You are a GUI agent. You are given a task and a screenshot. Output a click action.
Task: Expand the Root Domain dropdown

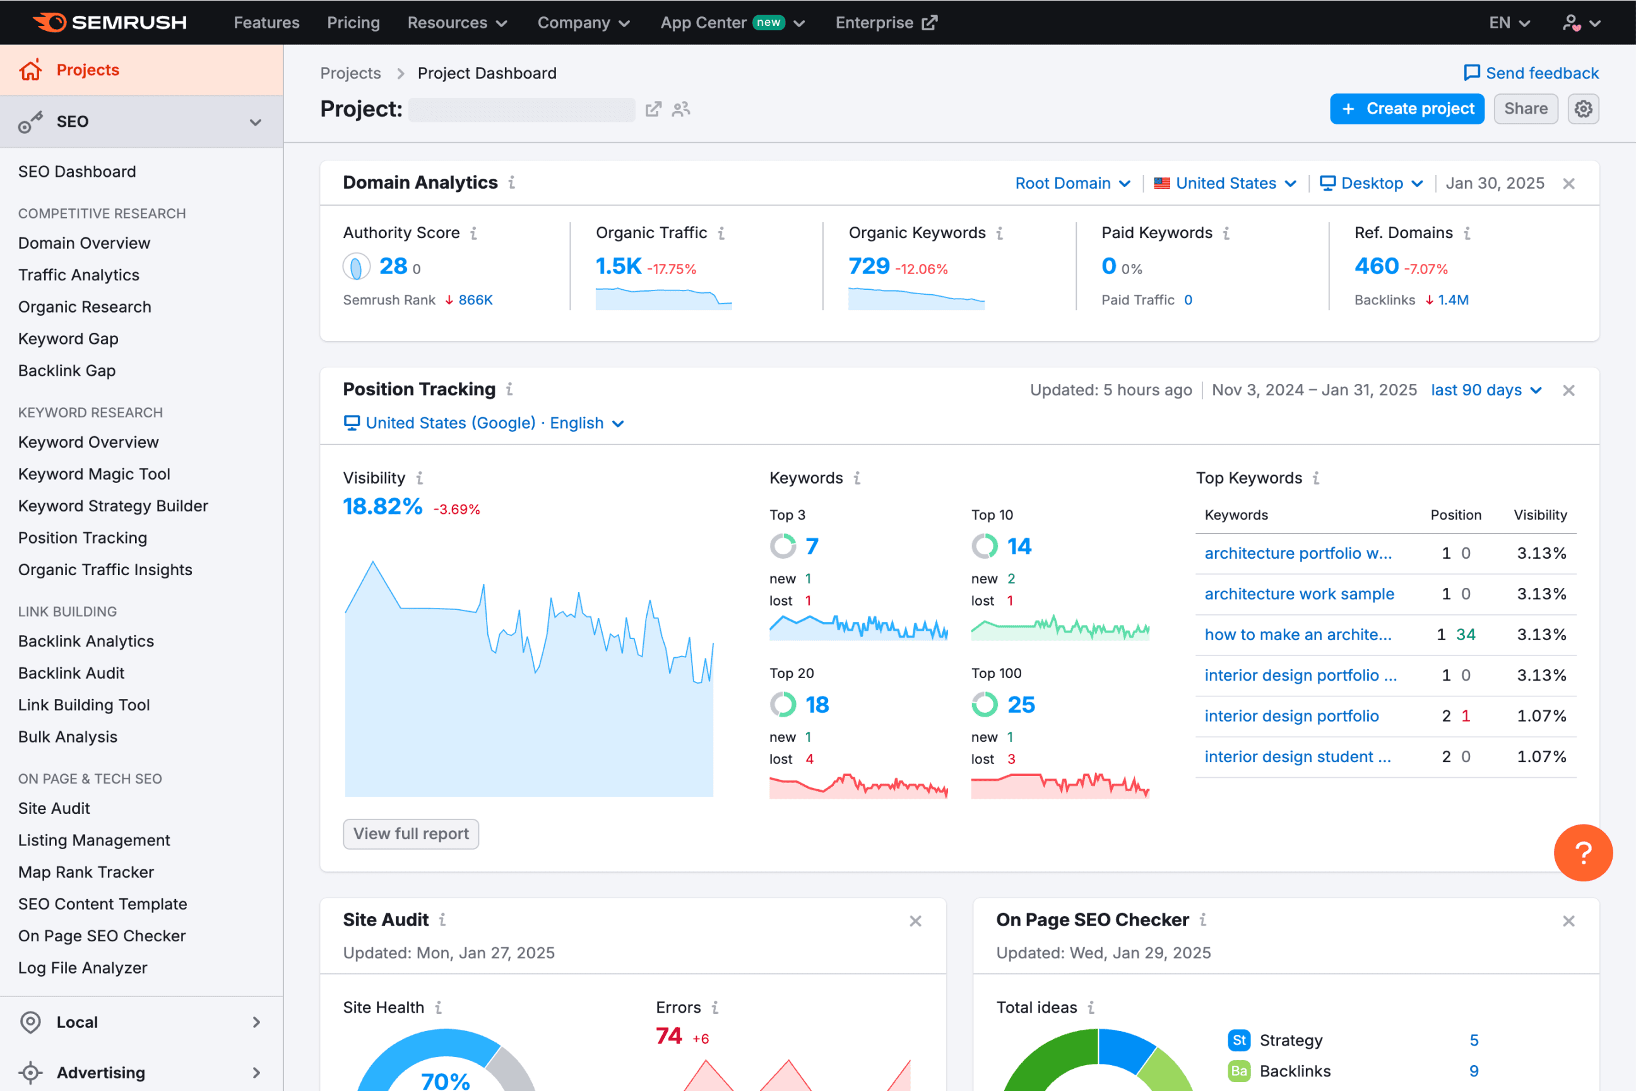click(1072, 183)
